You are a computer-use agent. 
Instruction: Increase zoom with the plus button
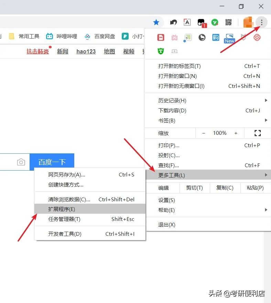point(236,133)
